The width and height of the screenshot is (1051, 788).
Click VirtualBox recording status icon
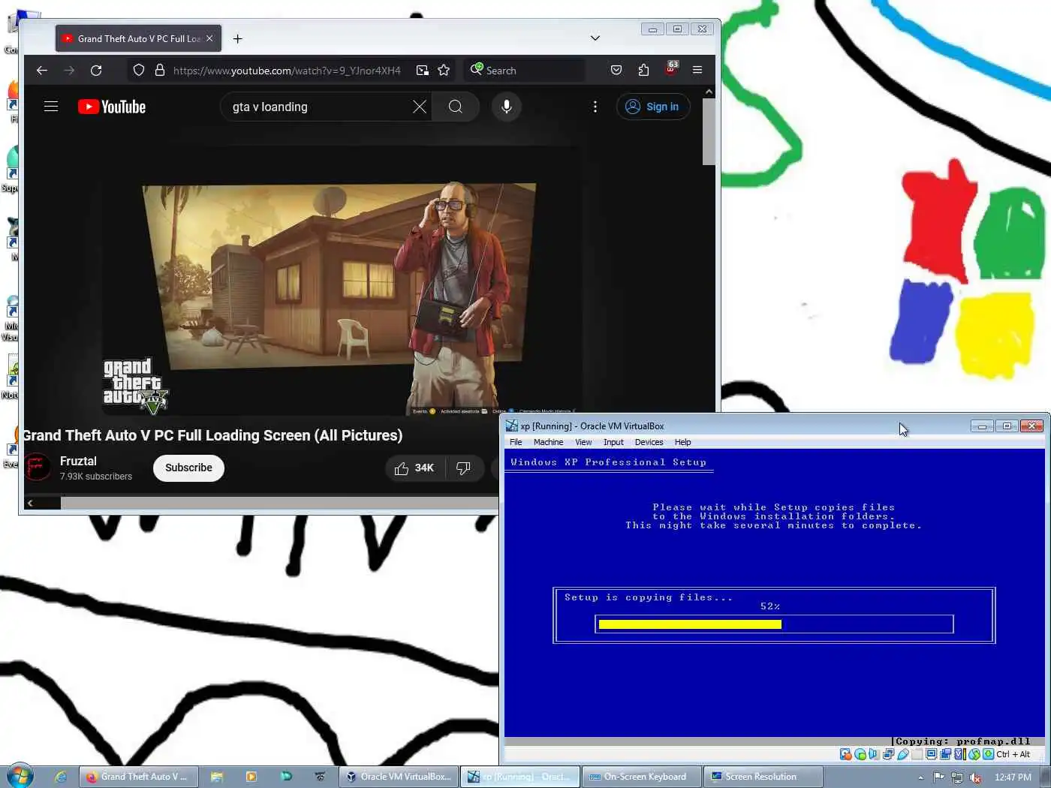coord(945,754)
